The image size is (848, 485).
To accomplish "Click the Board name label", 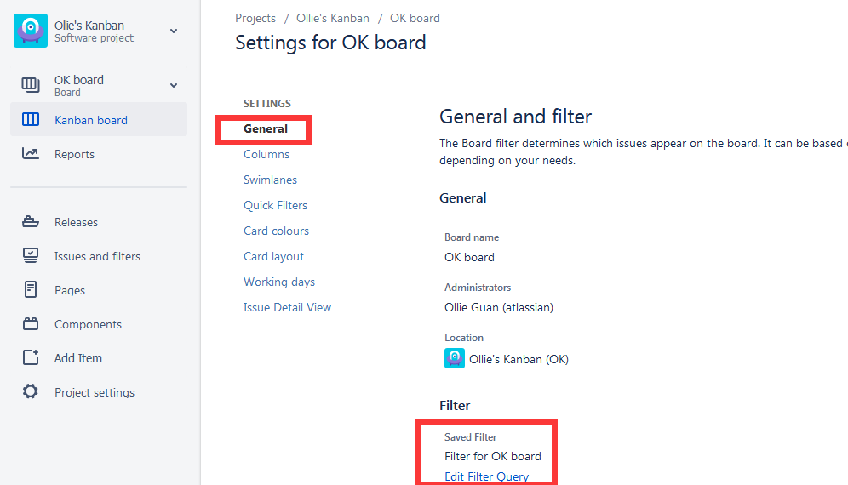I will coord(472,237).
